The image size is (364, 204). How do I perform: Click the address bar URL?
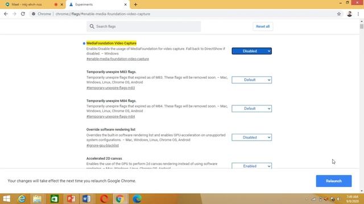[x=103, y=14]
